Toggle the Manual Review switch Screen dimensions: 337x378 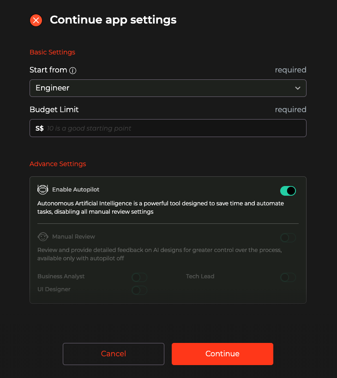pos(288,238)
